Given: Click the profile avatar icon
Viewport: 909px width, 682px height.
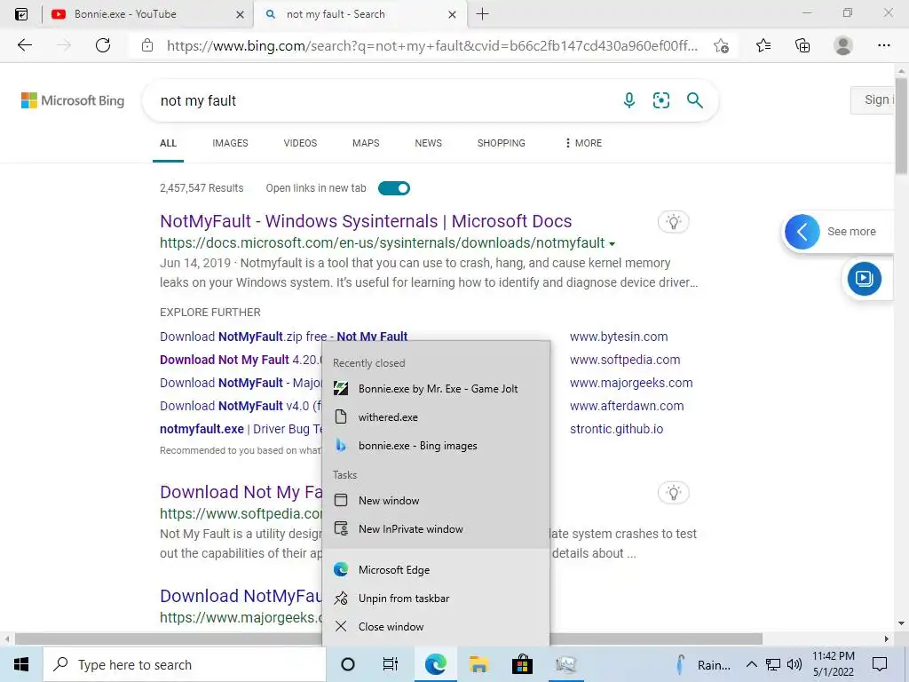Looking at the screenshot, I should click(843, 45).
